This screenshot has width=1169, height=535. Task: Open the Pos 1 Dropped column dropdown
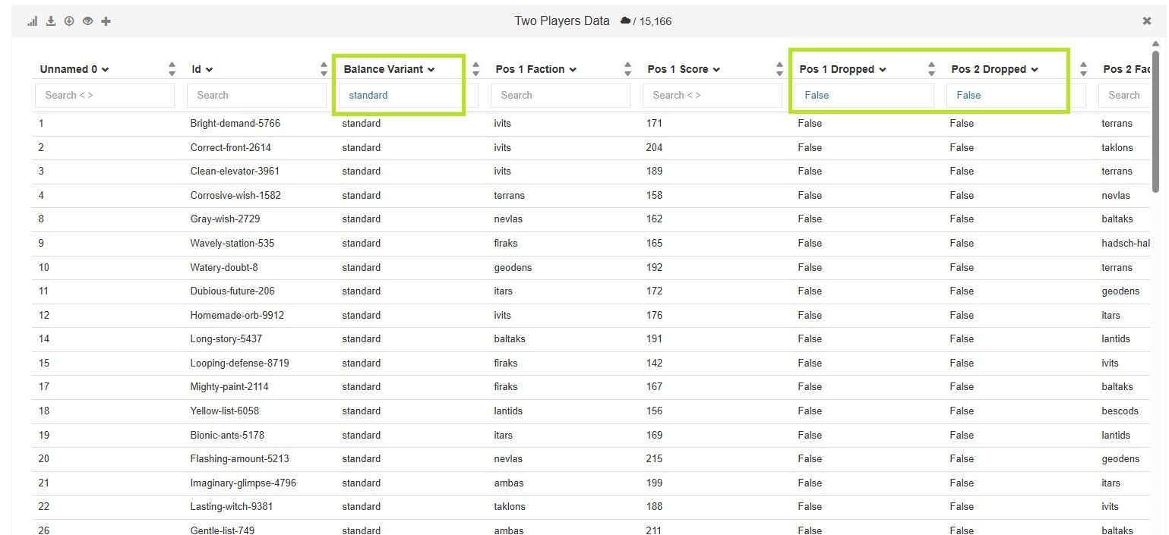pyautogui.click(x=883, y=70)
